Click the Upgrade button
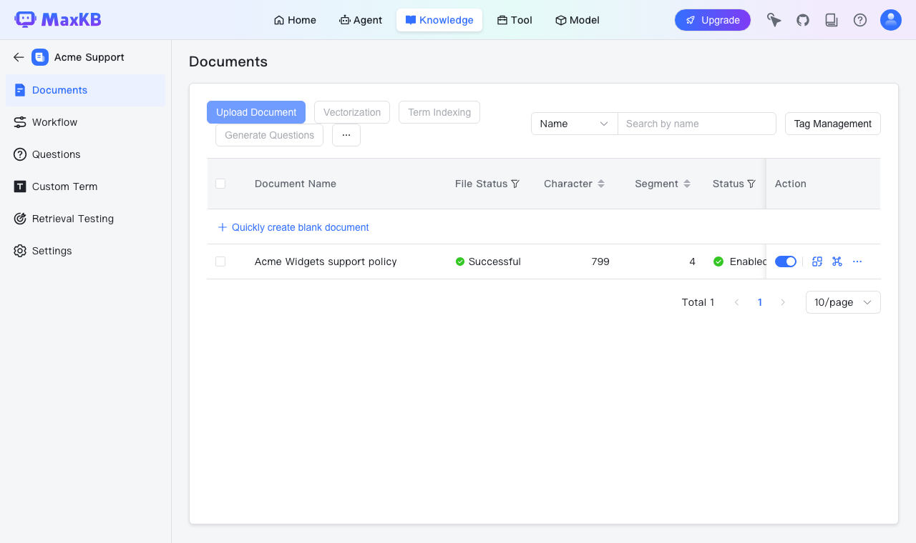Viewport: 916px width, 543px height. click(713, 20)
